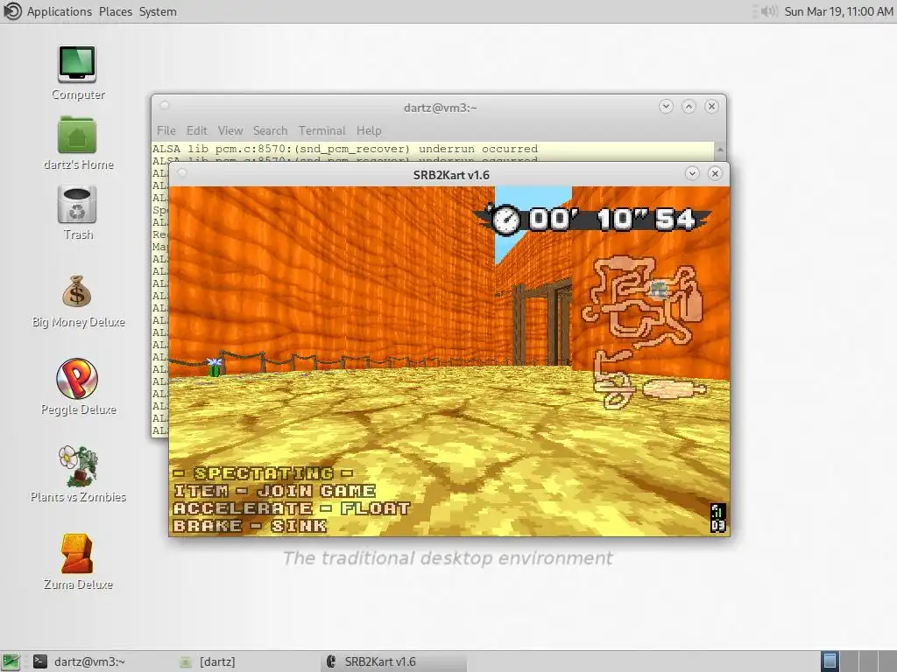This screenshot has height=672, width=897.
Task: Click the ITEM - JOIN GAME text
Action: [274, 491]
